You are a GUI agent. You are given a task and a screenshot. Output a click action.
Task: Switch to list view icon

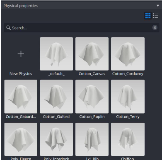[155, 16]
